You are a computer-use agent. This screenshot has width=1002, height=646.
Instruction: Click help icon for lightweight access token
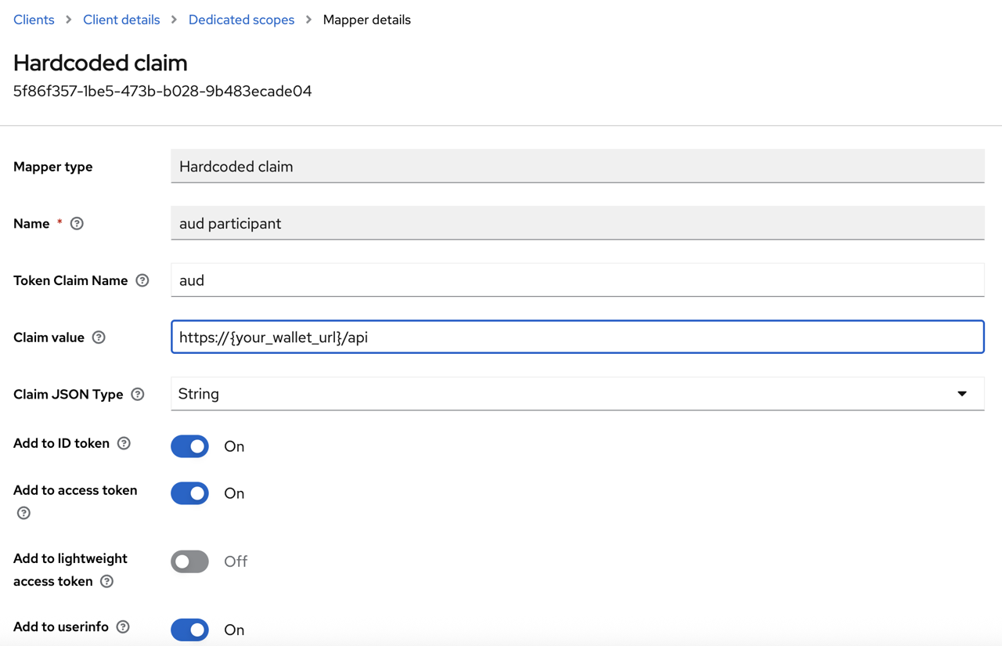(107, 581)
